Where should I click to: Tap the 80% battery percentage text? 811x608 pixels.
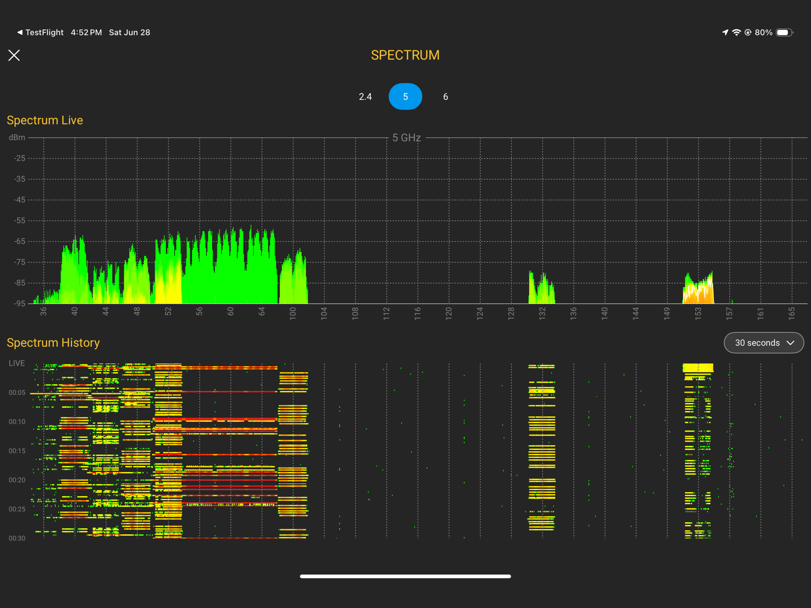pyautogui.click(x=763, y=32)
